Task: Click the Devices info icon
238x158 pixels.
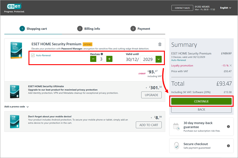Action: [x=102, y=54]
